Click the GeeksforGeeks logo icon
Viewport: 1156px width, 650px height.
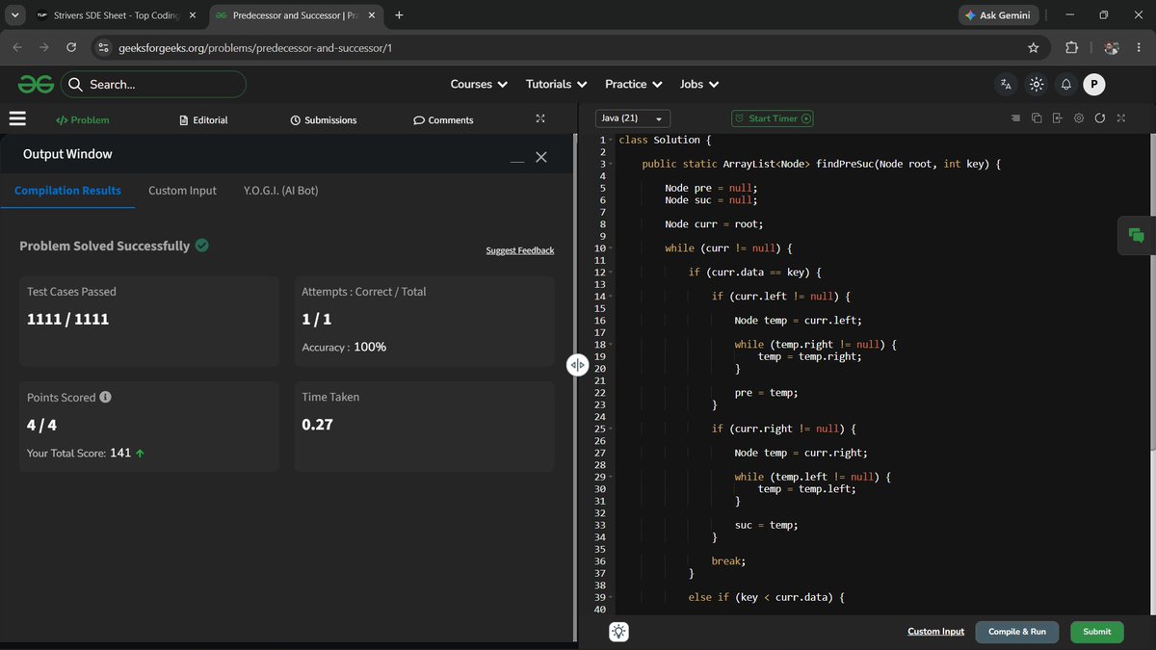(x=36, y=85)
